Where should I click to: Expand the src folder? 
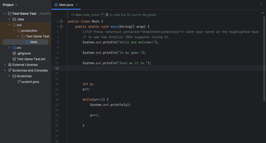(9, 48)
